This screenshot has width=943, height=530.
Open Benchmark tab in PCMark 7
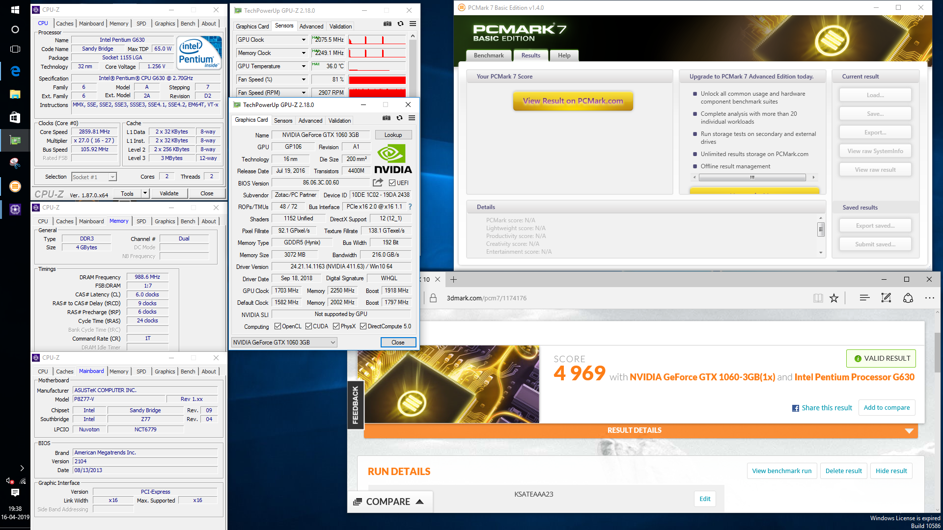489,55
